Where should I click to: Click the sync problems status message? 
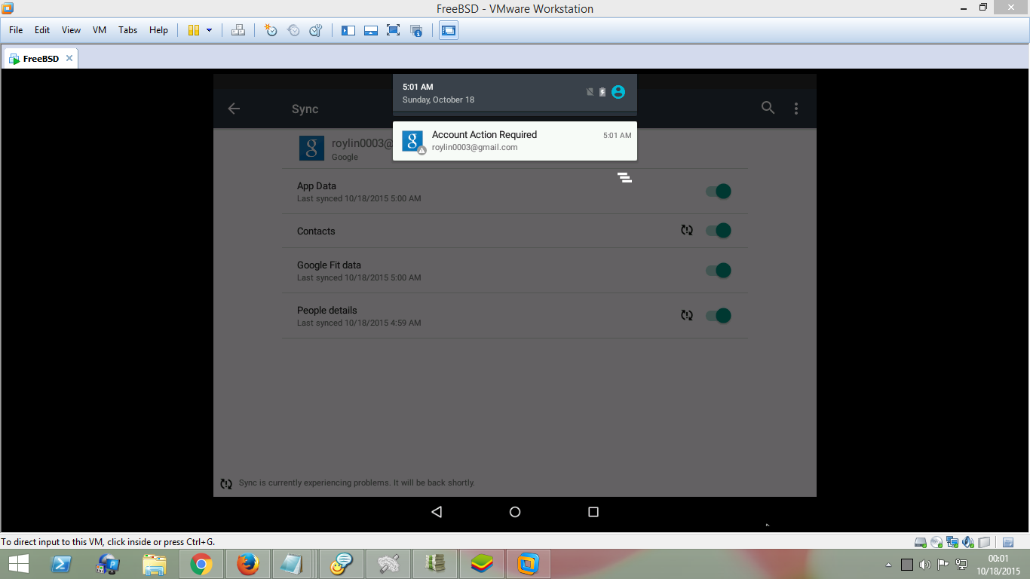357,482
